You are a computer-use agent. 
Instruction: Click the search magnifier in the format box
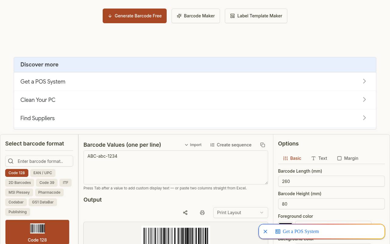tap(11, 161)
